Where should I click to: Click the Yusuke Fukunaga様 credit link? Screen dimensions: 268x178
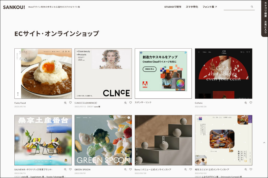click(55, 177)
